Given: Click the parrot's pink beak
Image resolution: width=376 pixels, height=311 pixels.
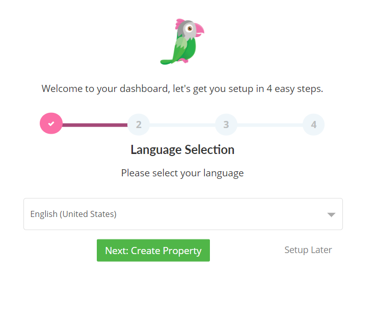Looking at the screenshot, I should tap(200, 29).
